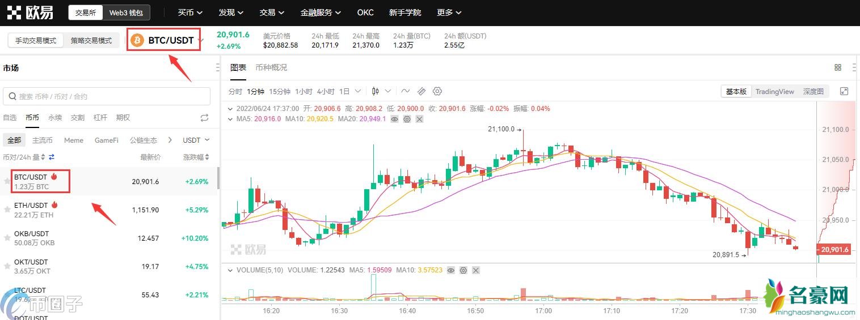Viewport: 860px width, 320px height.
Task: Click the market list scrollbar
Action: [219, 178]
